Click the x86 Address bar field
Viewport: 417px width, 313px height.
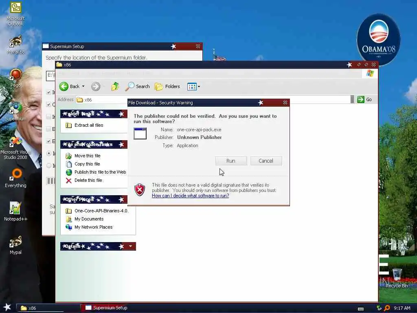point(213,99)
